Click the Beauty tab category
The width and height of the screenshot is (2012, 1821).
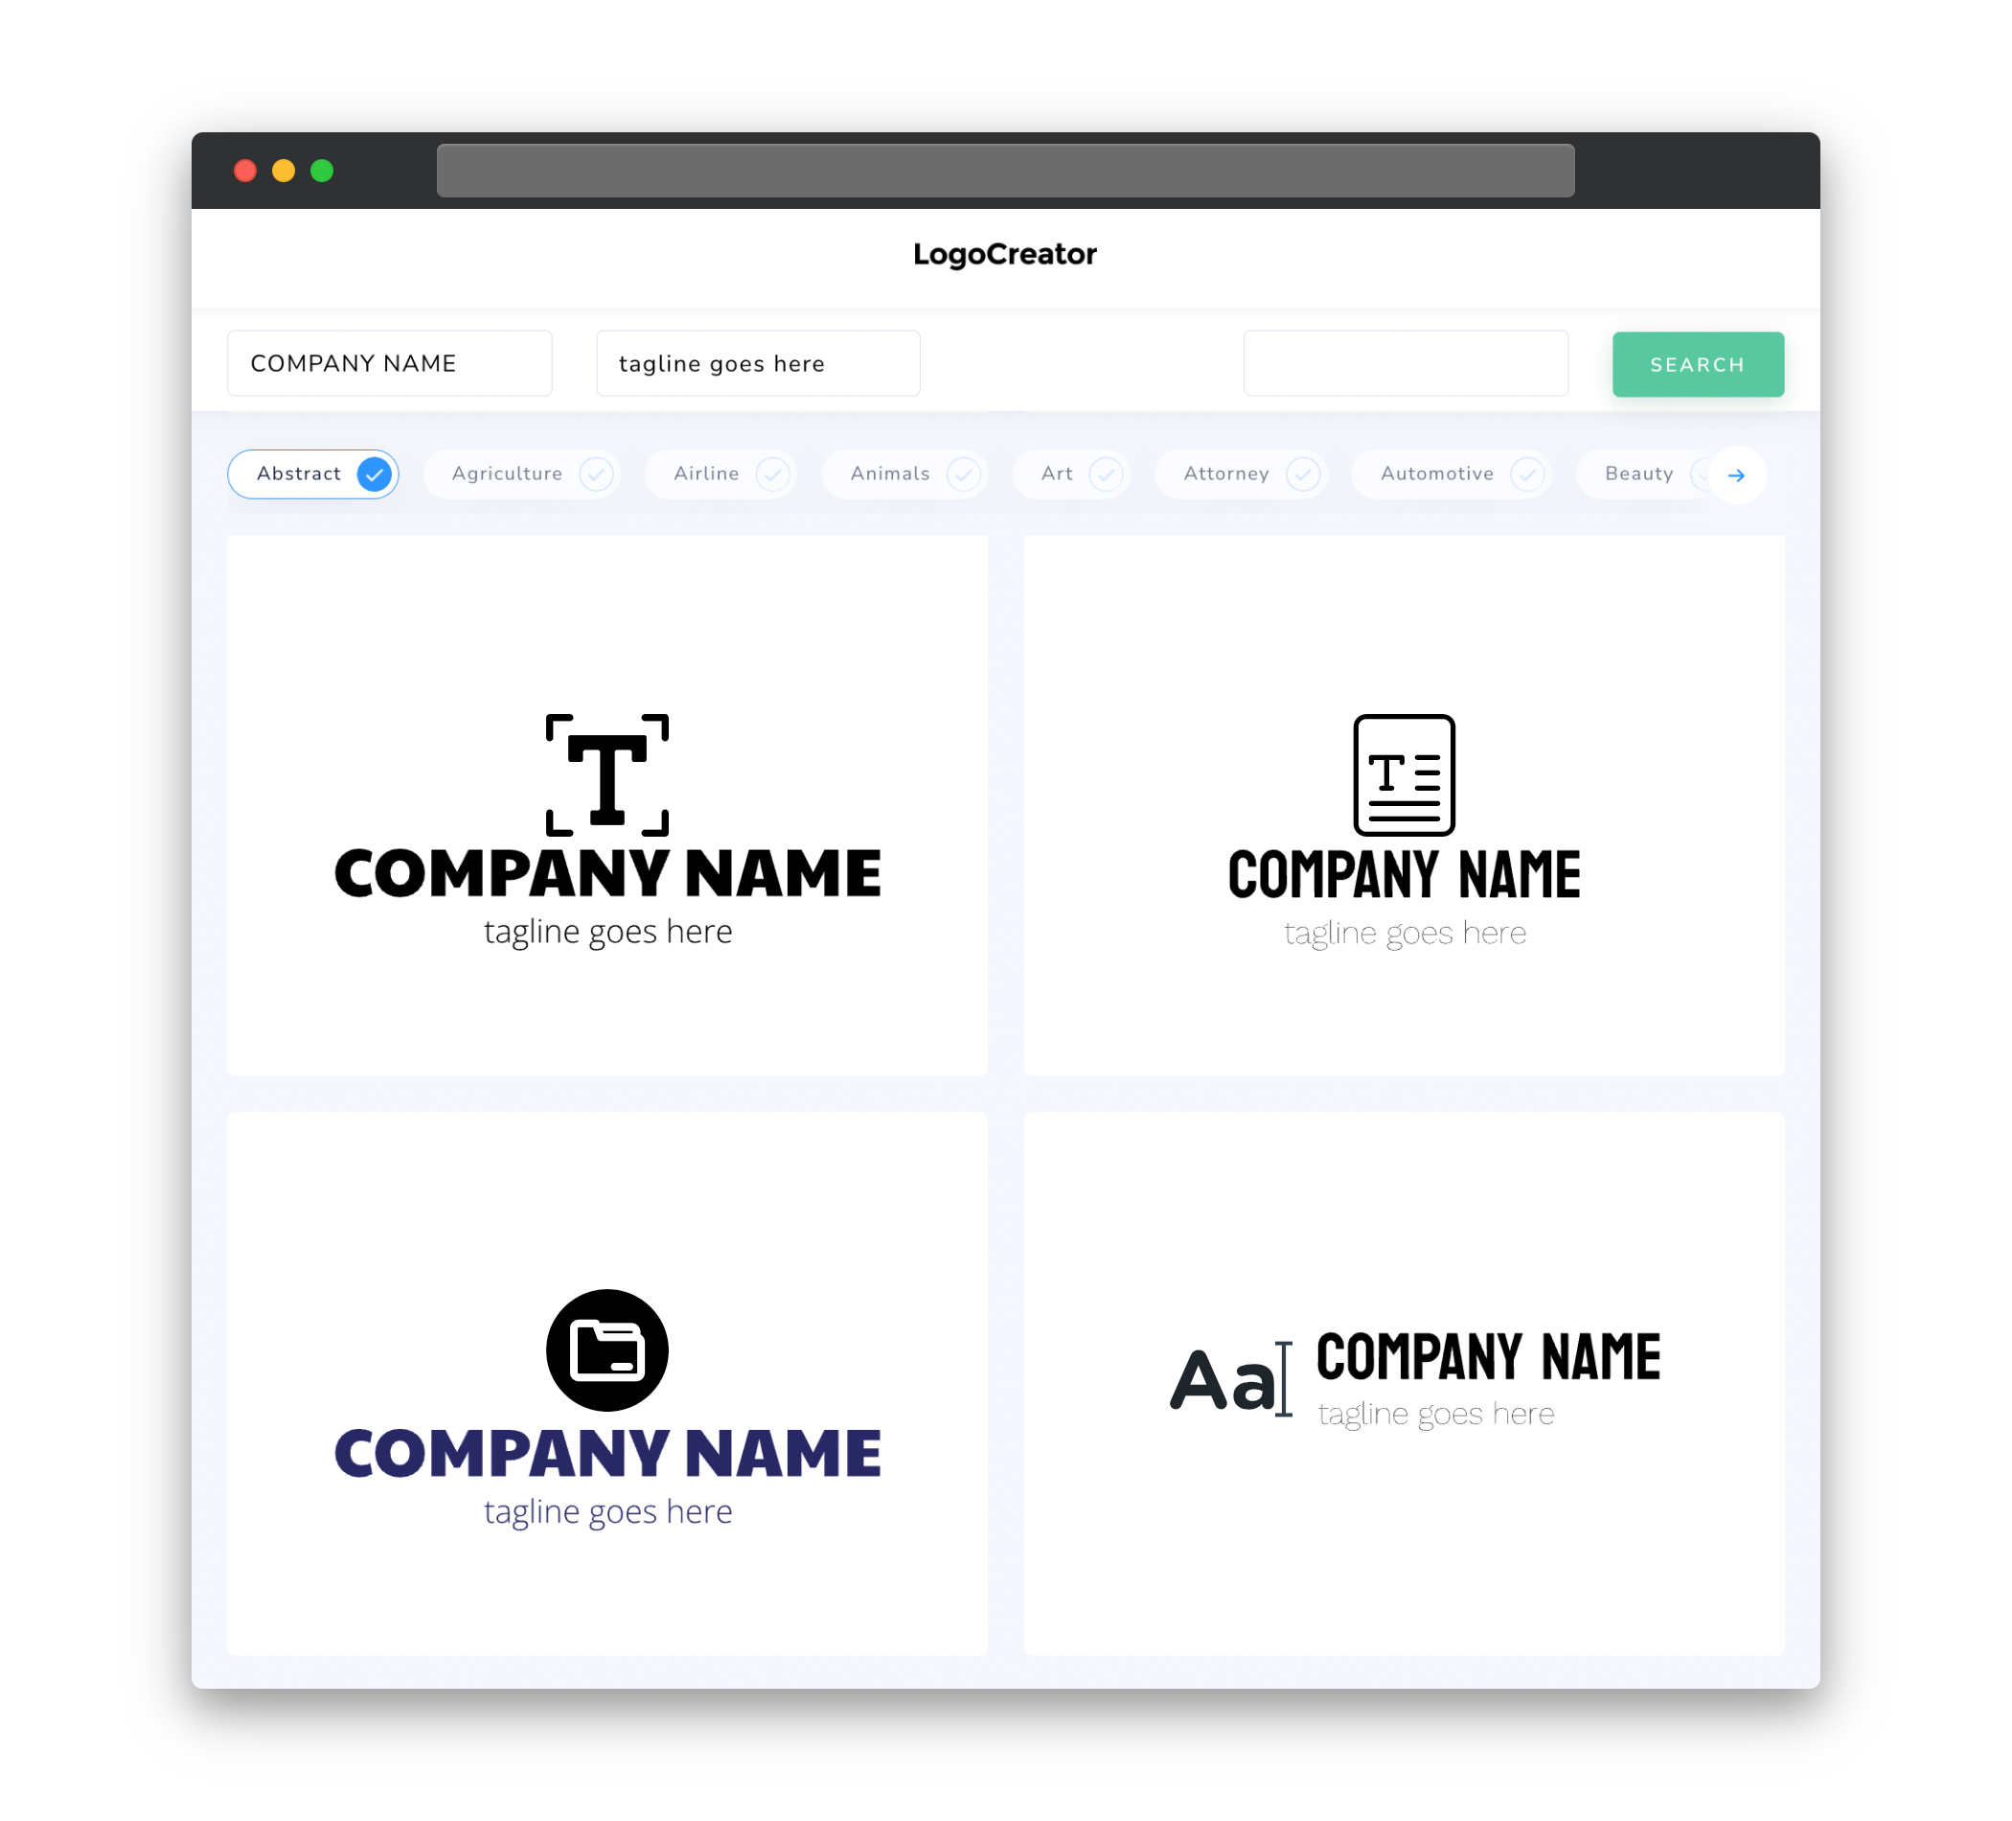(x=1638, y=473)
